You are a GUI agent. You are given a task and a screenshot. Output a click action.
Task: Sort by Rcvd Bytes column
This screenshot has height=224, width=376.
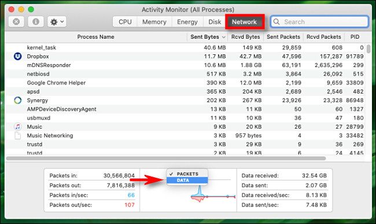click(245, 37)
